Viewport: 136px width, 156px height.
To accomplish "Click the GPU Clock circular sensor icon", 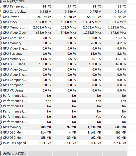I will click(1, 22).
